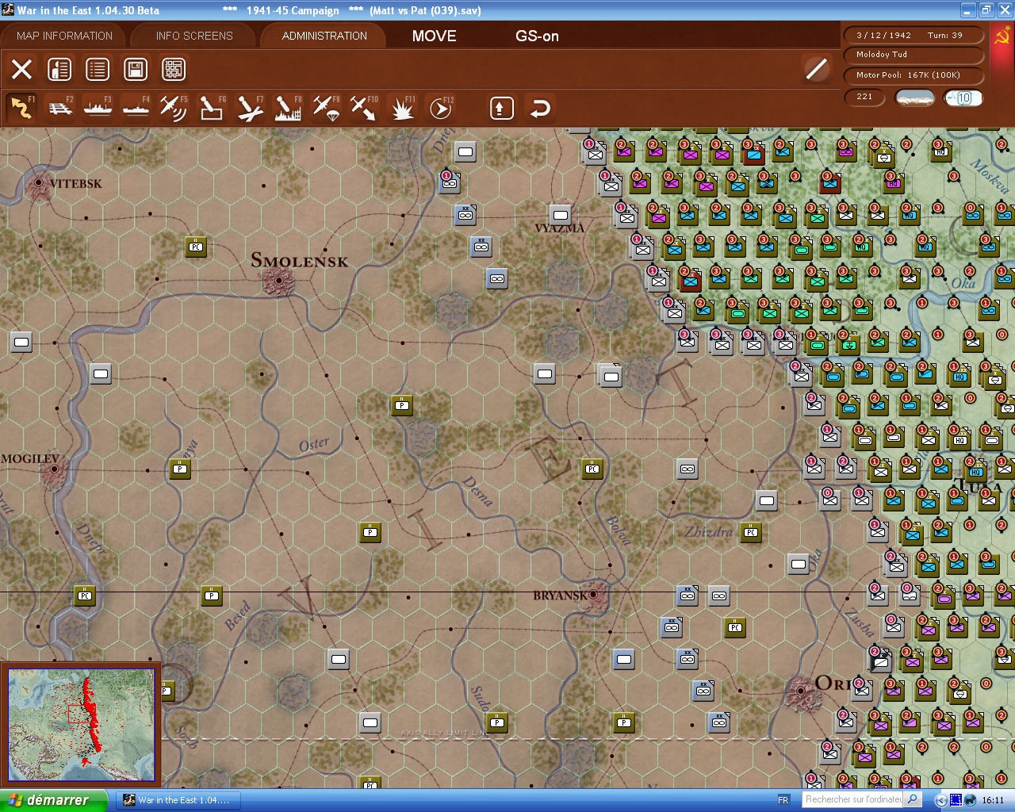The image size is (1015, 812).
Task: Switch to the MAP INFORMATION tab
Action: click(x=65, y=36)
